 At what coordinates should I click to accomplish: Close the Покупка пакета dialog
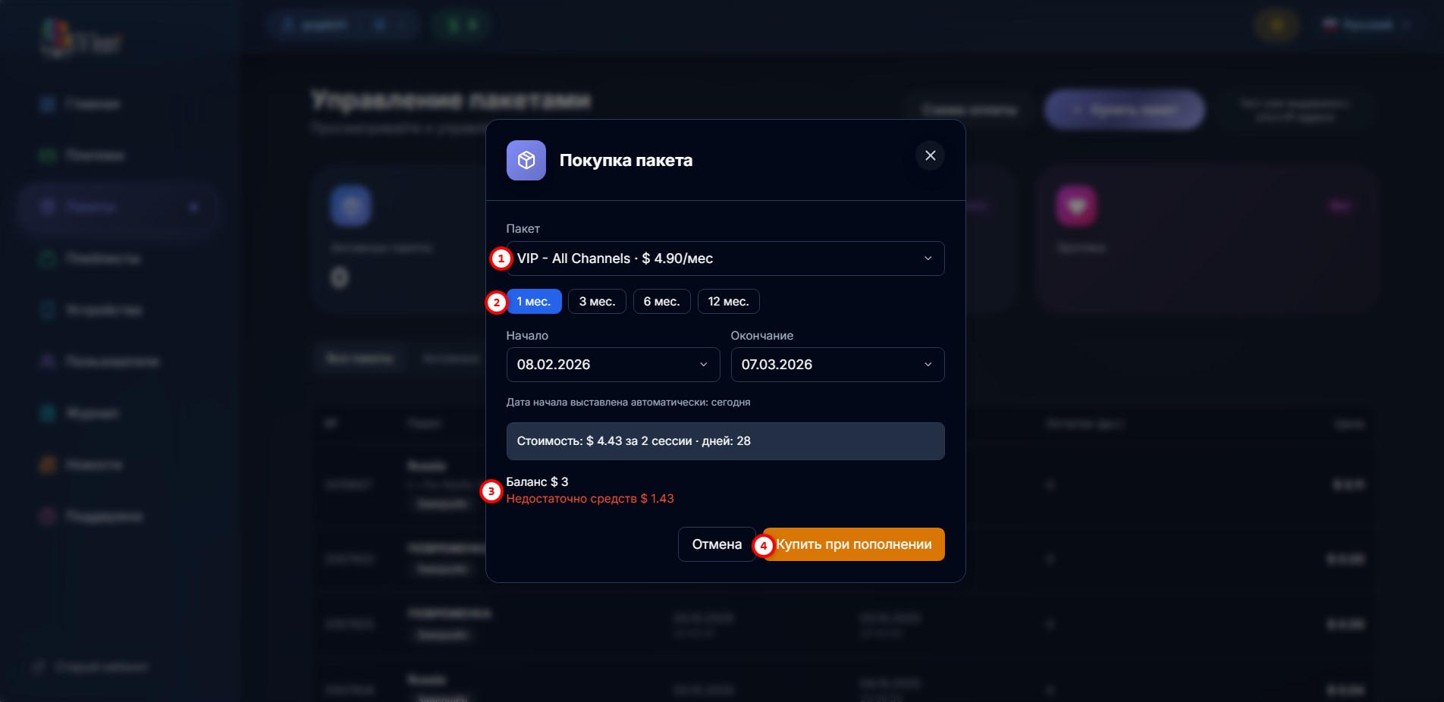coord(930,155)
